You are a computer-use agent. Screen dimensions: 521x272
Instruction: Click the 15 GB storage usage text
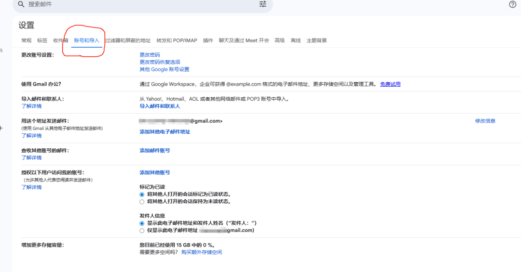tap(178, 245)
